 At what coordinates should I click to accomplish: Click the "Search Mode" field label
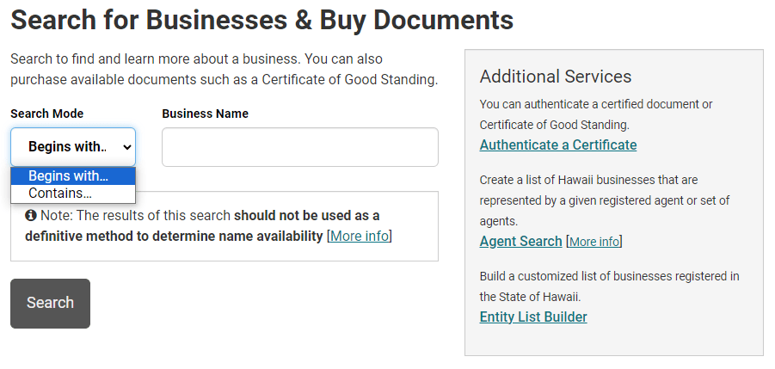coord(47,114)
